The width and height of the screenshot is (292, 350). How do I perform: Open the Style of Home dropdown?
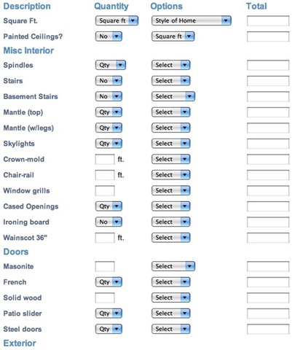tap(192, 20)
